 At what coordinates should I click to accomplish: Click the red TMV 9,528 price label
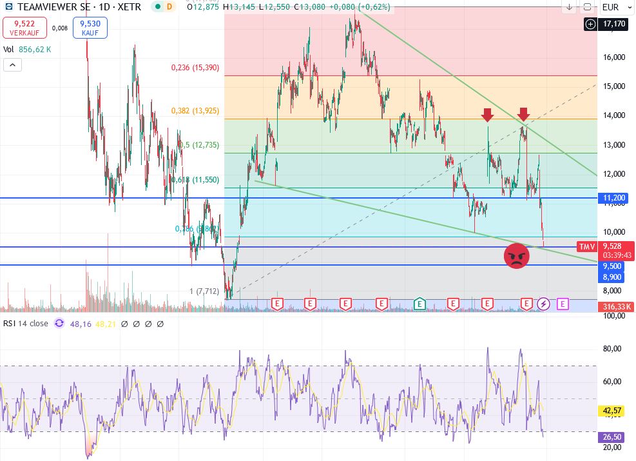tap(605, 250)
